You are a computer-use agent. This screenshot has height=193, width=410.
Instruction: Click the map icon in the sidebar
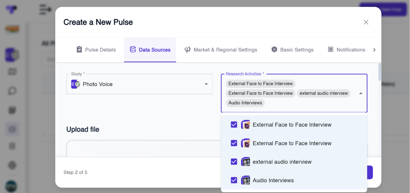pyautogui.click(x=12, y=72)
